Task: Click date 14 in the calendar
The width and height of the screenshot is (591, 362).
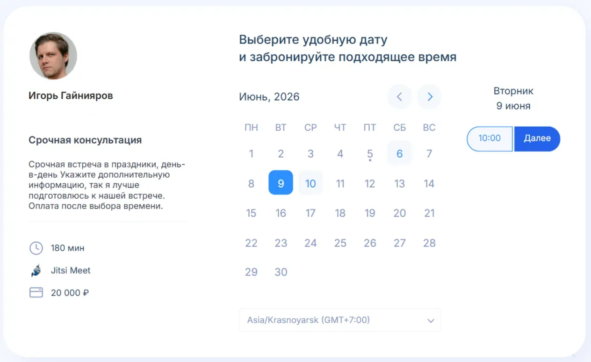Action: tap(429, 183)
